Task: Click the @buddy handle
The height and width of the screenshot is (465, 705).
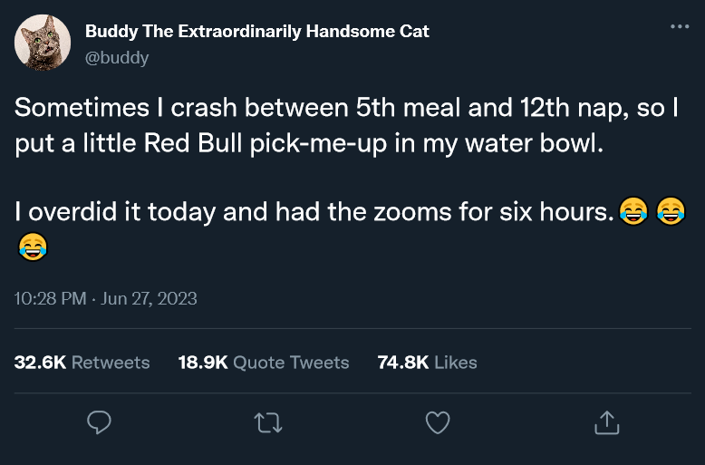Action: tap(117, 57)
